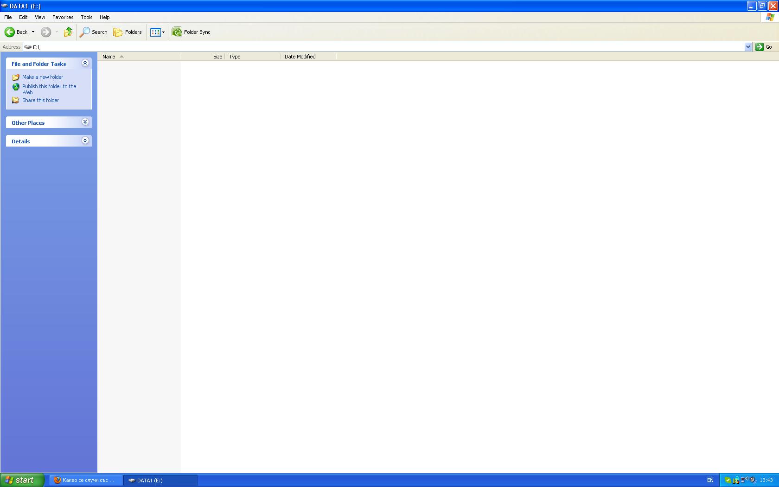Collapse the File and Folder Tasks panel

[85, 63]
